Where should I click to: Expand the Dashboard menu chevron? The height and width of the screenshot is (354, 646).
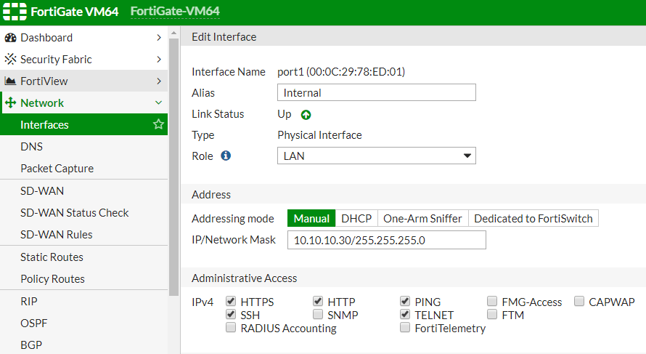pos(159,38)
